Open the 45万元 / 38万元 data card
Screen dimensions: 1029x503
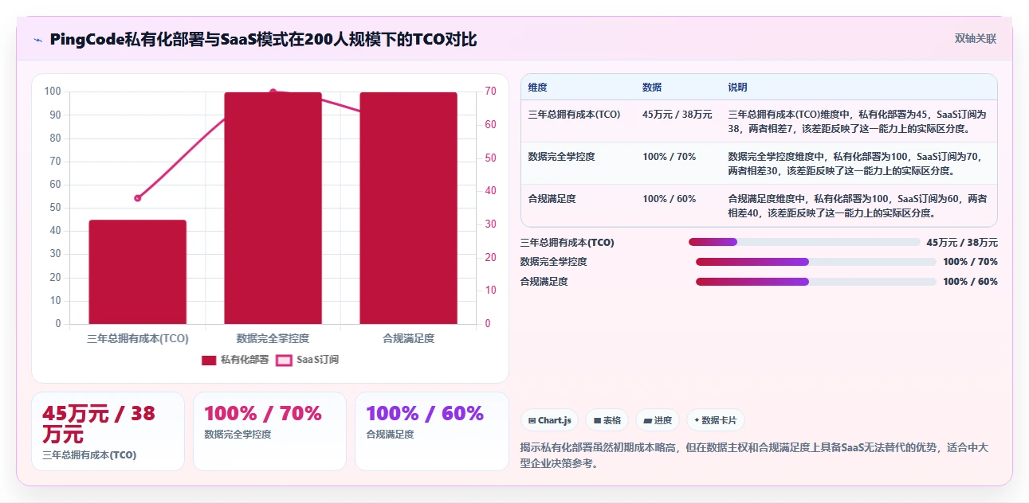point(108,431)
